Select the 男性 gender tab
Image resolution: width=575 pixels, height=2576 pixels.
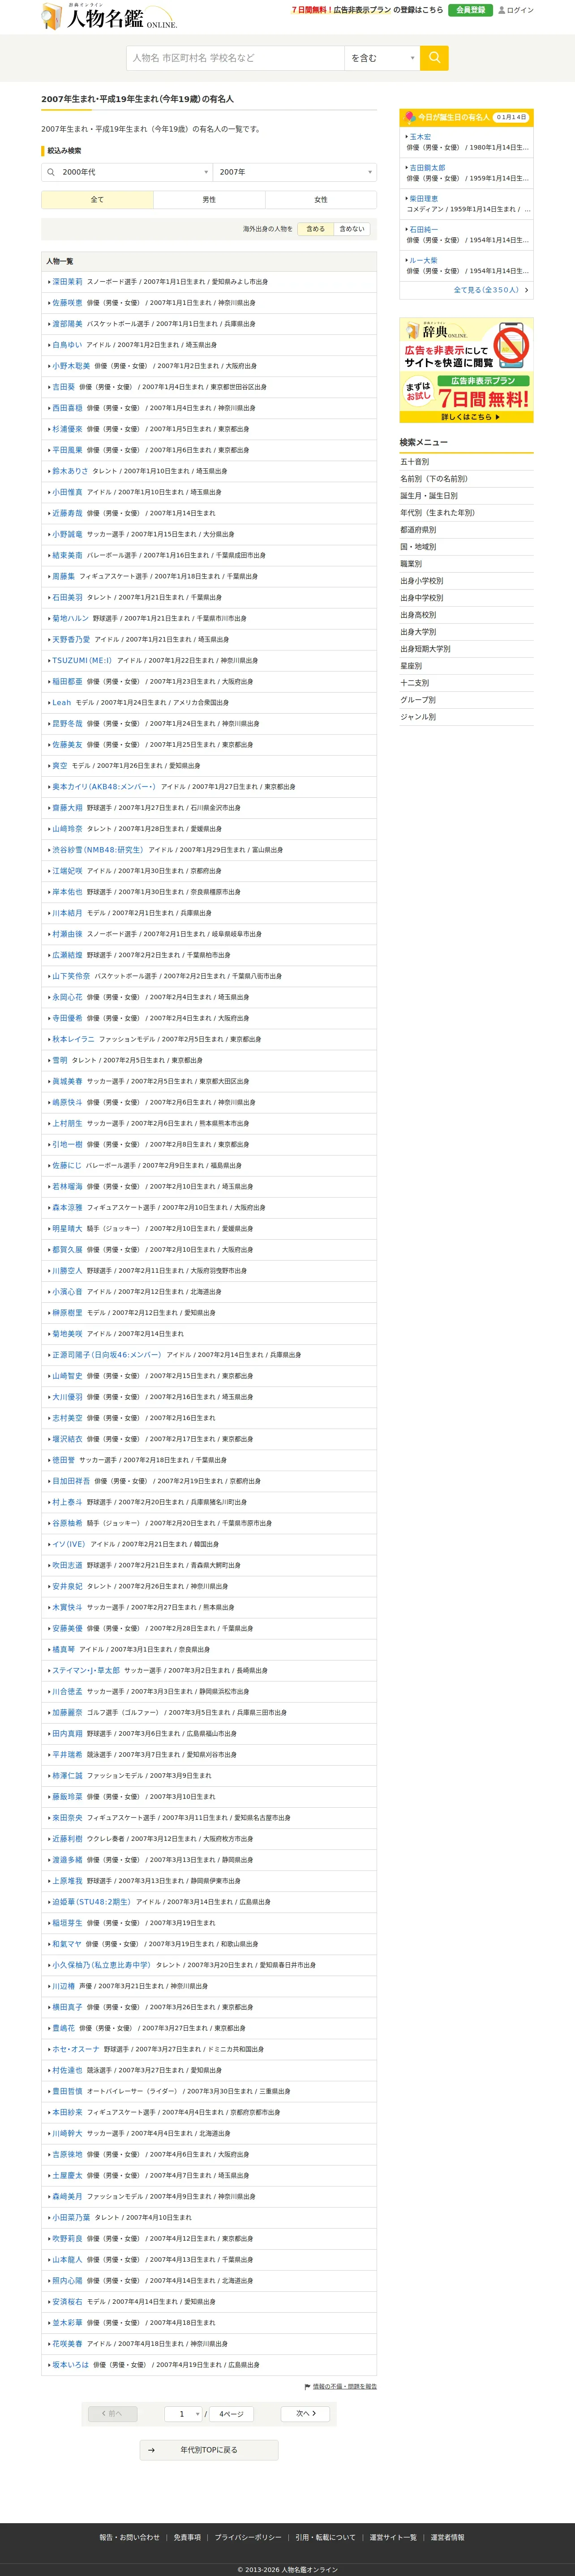coord(209,200)
